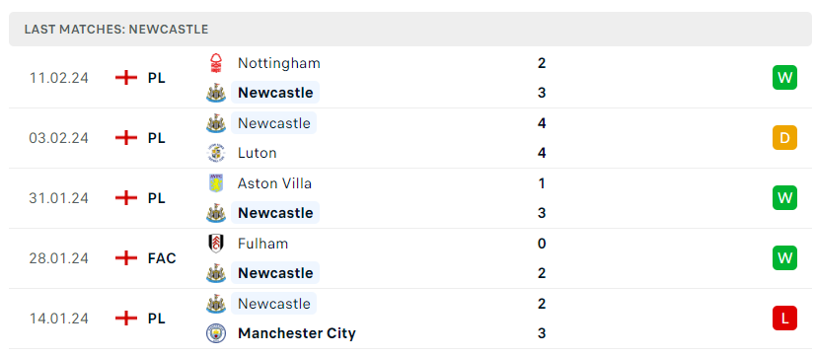The height and width of the screenshot is (355, 815).
Task: Open the Nottingham team link
Action: coord(279,63)
